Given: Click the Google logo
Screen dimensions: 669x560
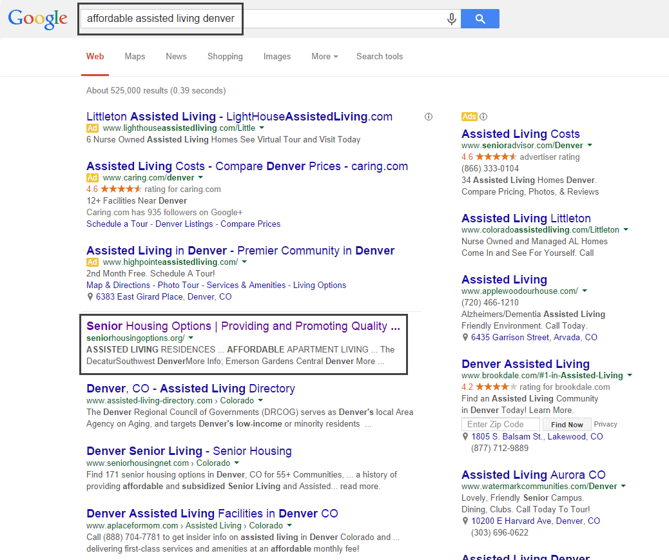Looking at the screenshot, I should coord(37,19).
